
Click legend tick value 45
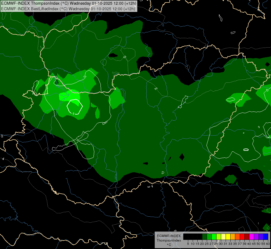254,244
